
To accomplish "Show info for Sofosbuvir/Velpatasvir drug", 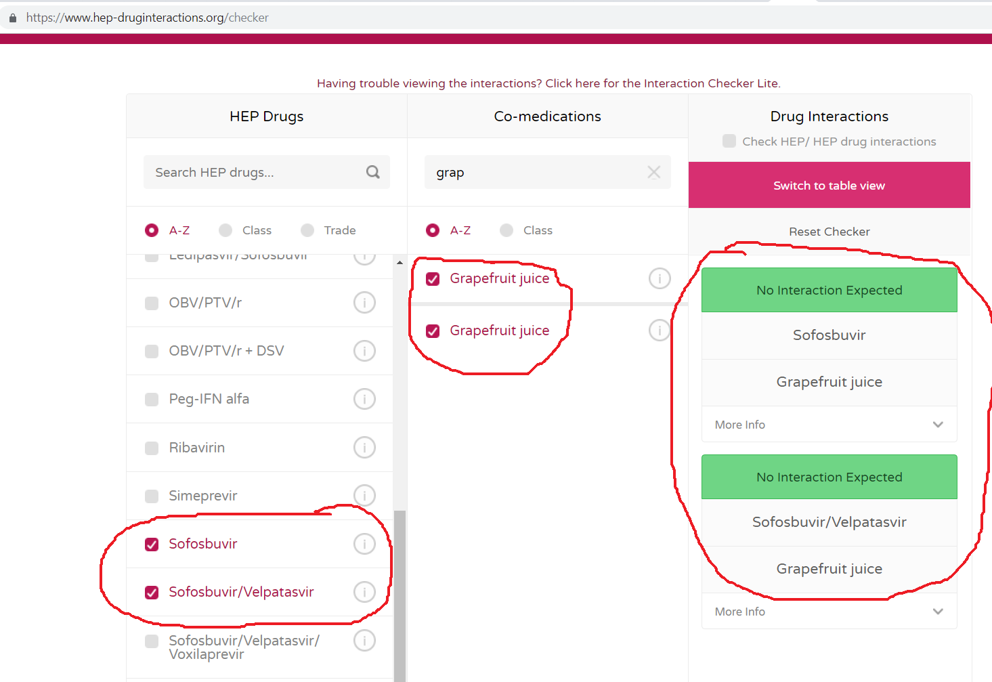I will click(x=364, y=592).
